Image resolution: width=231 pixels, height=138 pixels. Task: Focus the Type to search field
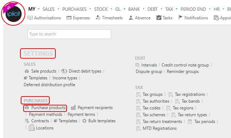point(69,34)
